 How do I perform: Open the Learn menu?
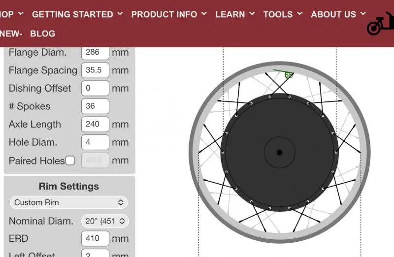tap(235, 14)
